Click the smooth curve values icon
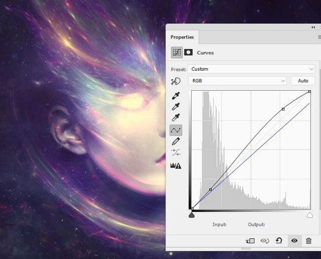 176,152
